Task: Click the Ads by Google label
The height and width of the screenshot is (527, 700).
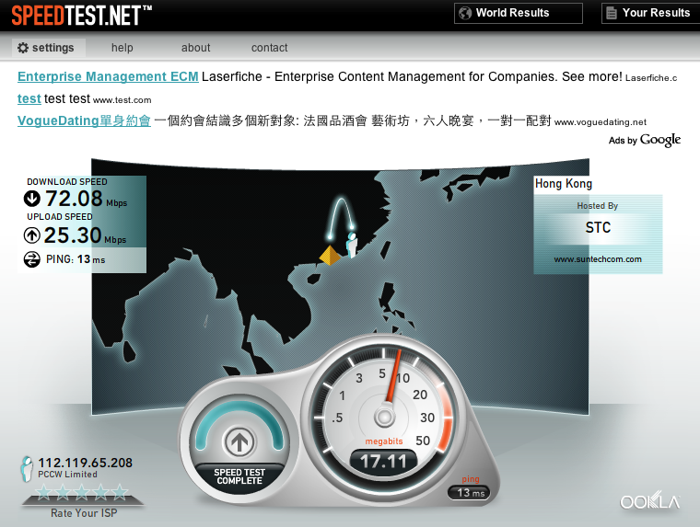Action: [644, 140]
